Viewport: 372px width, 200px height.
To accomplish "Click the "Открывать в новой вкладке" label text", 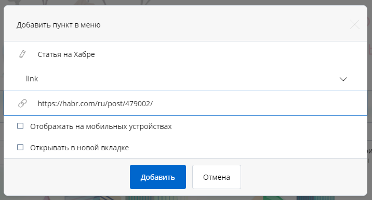I will pyautogui.click(x=79, y=148).
